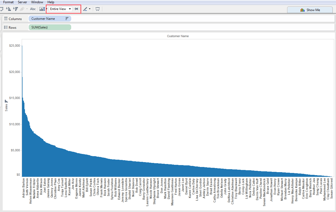
Task: Click the Highlight pen icon
Action: pos(85,9)
